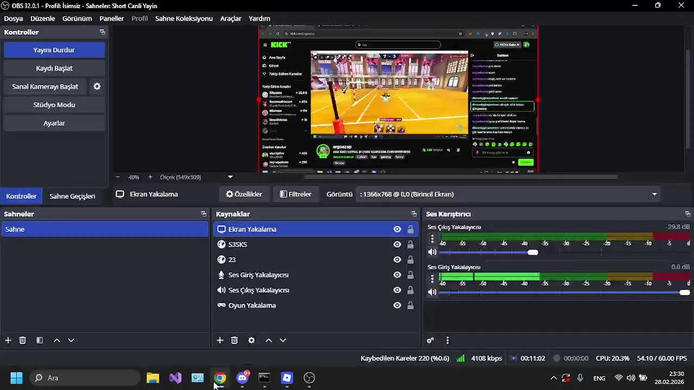
Task: Expand the Görüntü display dropdown
Action: [654, 194]
